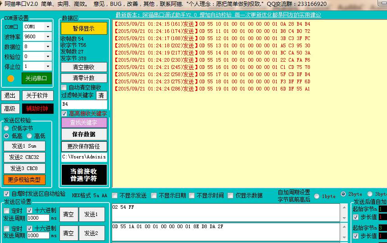Click send box containing 02 54 FF
The height and width of the screenshot is (243, 387).
(226, 212)
